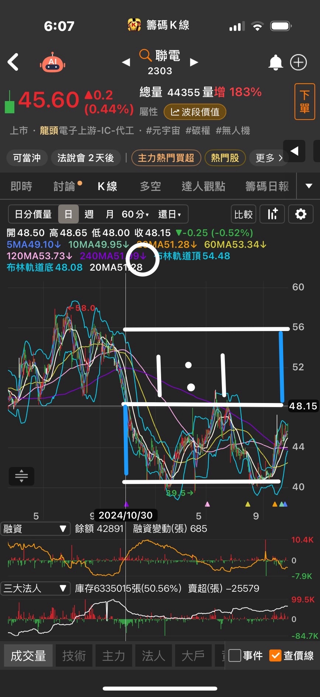Tap the purple event marker on timeline

pyautogui.click(x=126, y=504)
